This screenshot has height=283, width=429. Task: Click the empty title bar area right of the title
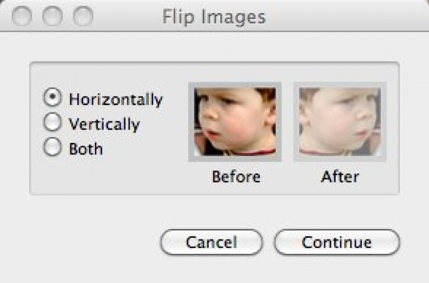pyautogui.click(x=343, y=17)
